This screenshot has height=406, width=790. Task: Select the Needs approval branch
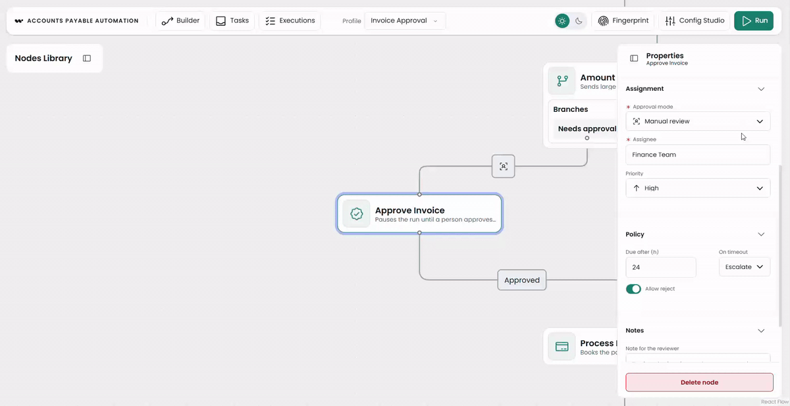click(585, 129)
